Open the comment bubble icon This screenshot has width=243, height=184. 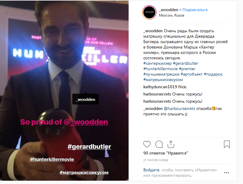tap(159, 144)
